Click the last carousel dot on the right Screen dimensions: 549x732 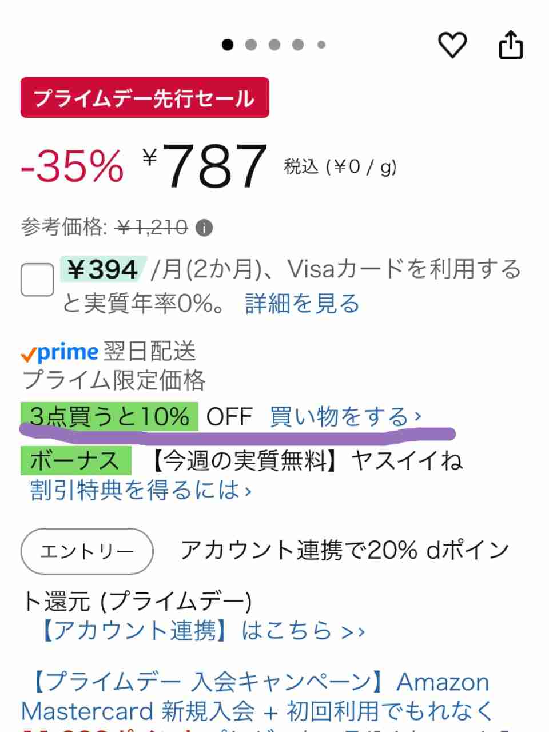coord(321,45)
